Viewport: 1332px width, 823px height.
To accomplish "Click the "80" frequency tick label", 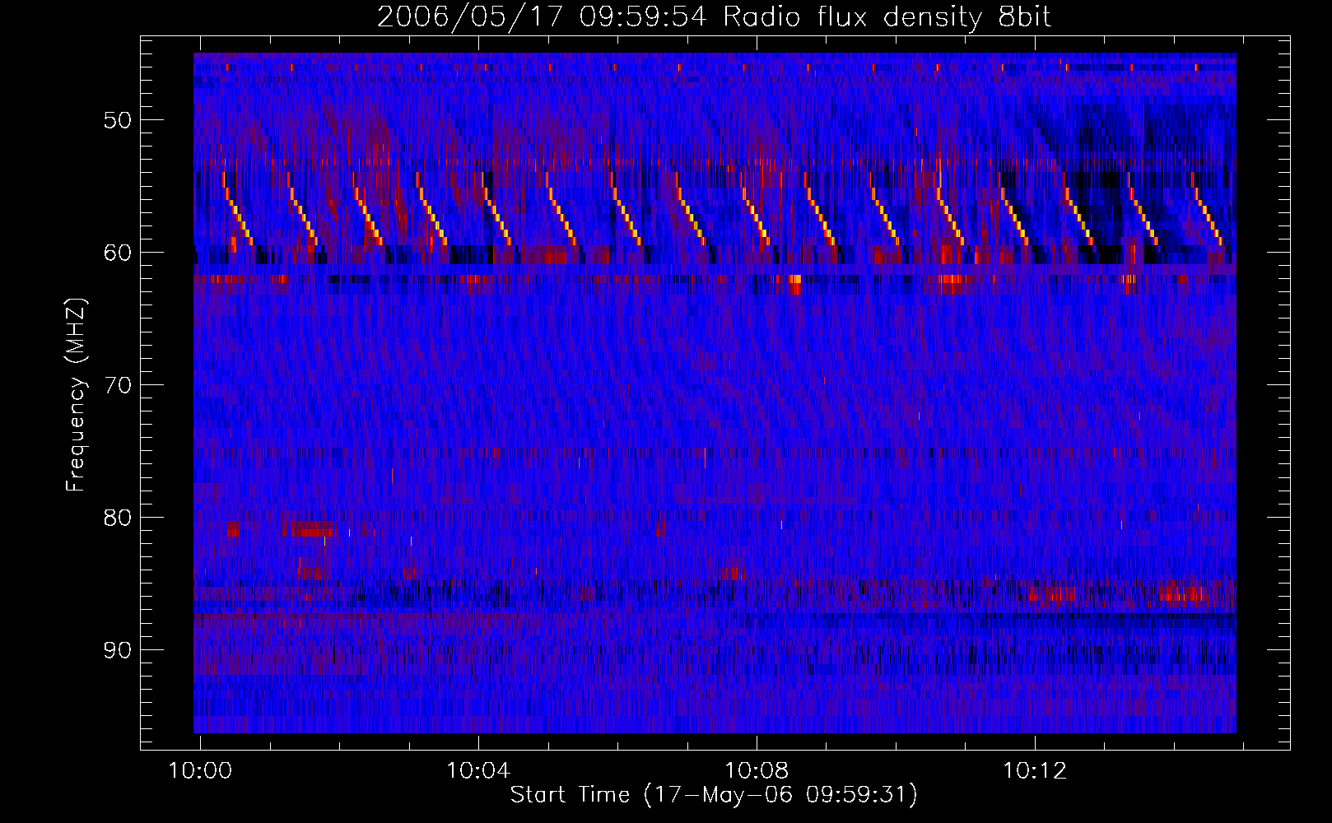I will coord(118,518).
